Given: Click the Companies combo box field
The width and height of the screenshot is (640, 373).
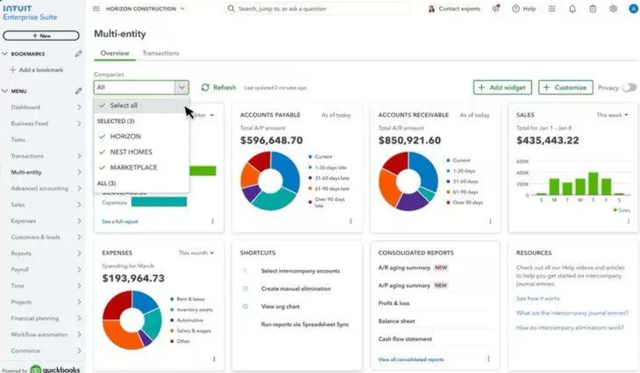Looking at the screenshot, I should coord(141,87).
